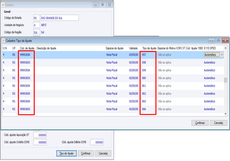Click the UF column header
This screenshot has height=161, width=230.
click(x=14, y=48)
